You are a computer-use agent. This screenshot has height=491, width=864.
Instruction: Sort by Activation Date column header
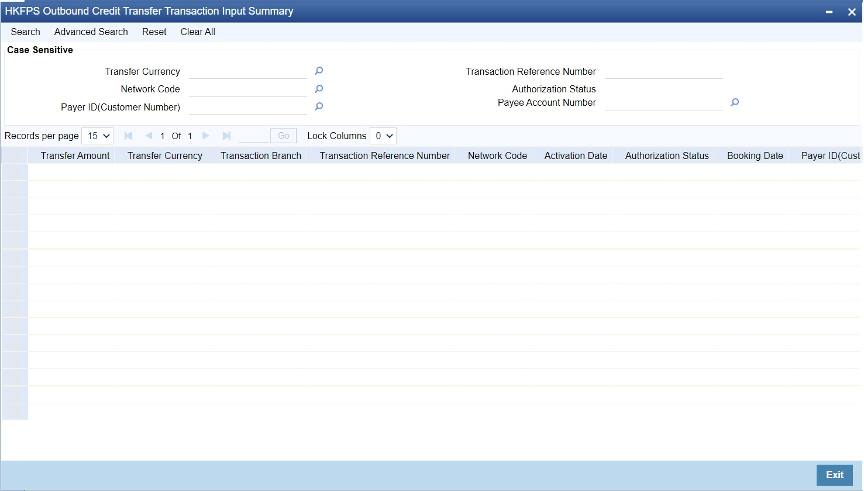(576, 156)
